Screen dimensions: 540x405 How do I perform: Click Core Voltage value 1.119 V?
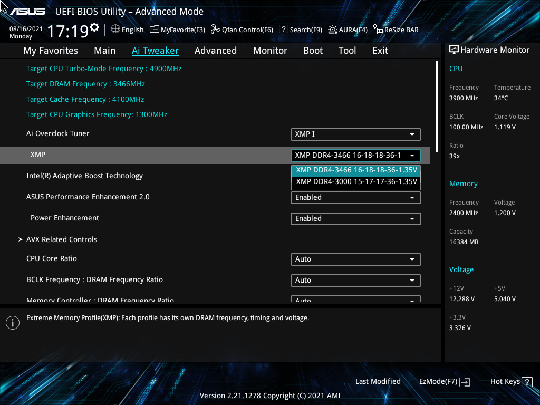pos(505,127)
